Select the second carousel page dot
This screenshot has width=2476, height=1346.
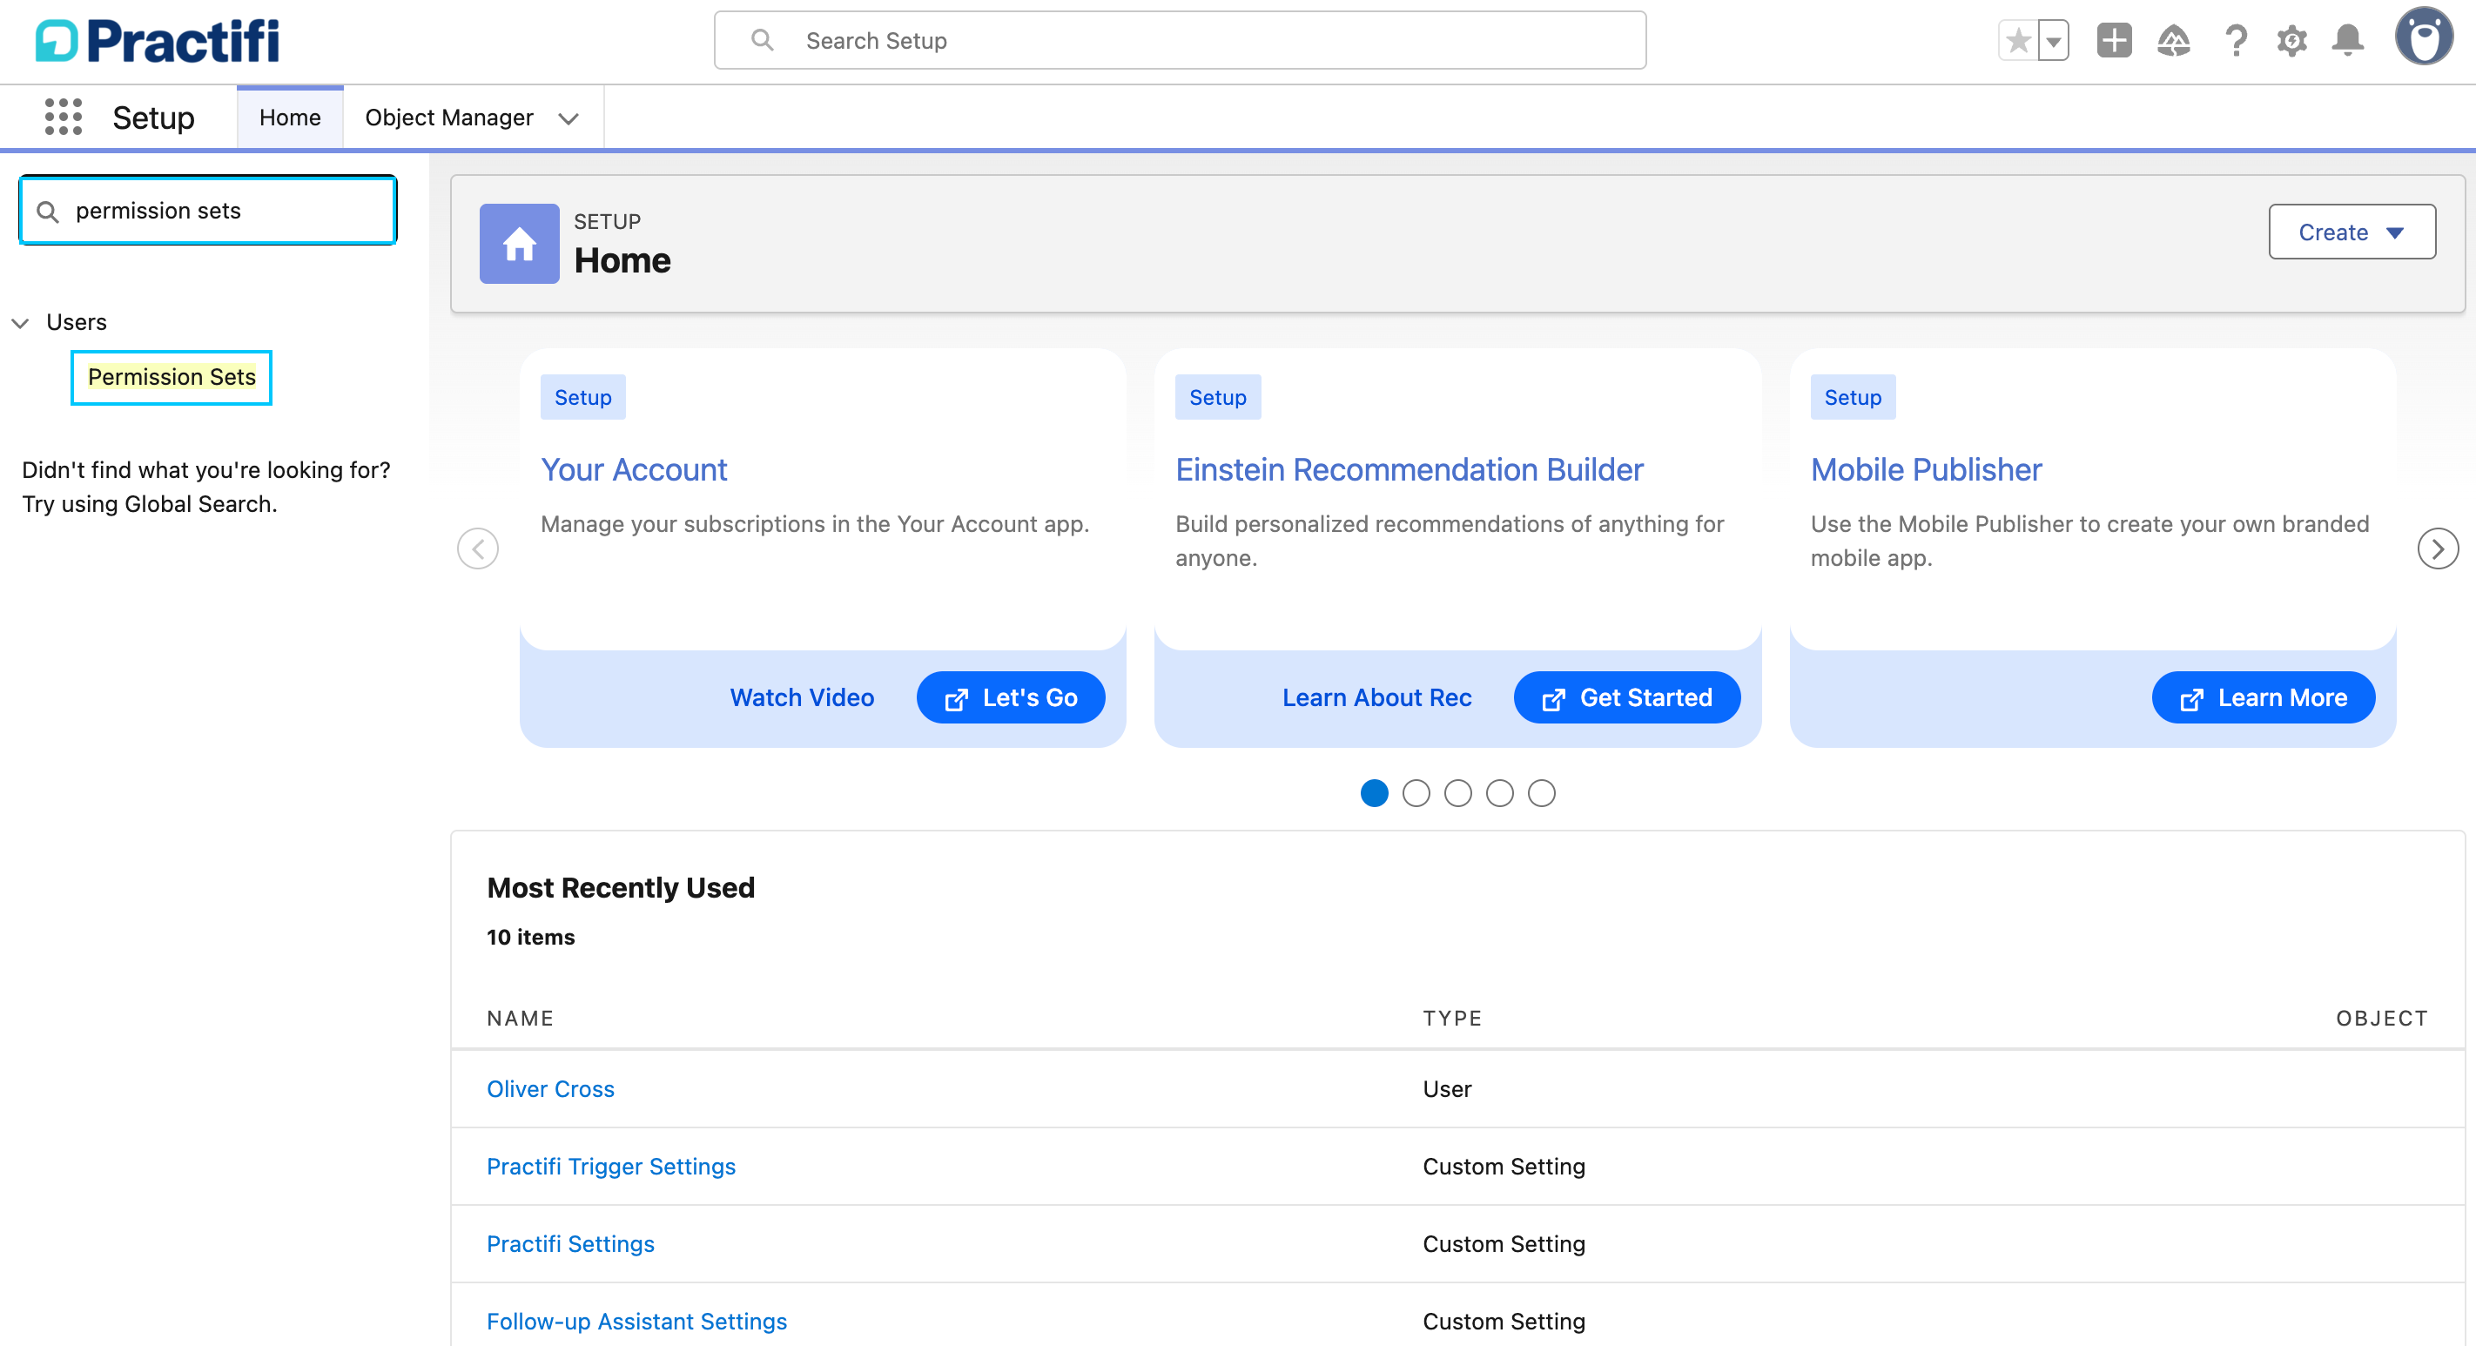1416,793
